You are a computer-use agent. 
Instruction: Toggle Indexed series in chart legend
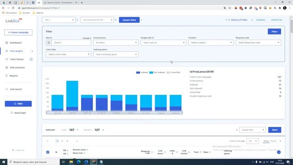[x=142, y=72]
